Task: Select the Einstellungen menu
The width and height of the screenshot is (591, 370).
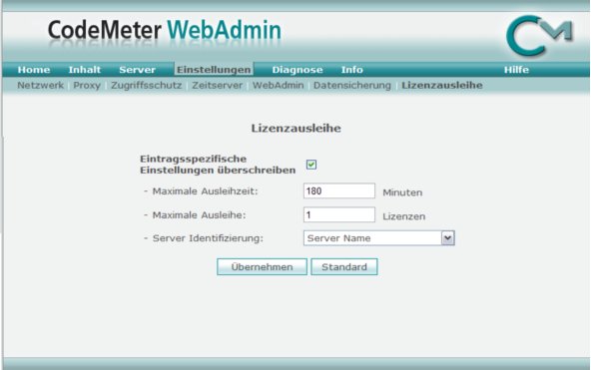Action: pyautogui.click(x=214, y=70)
